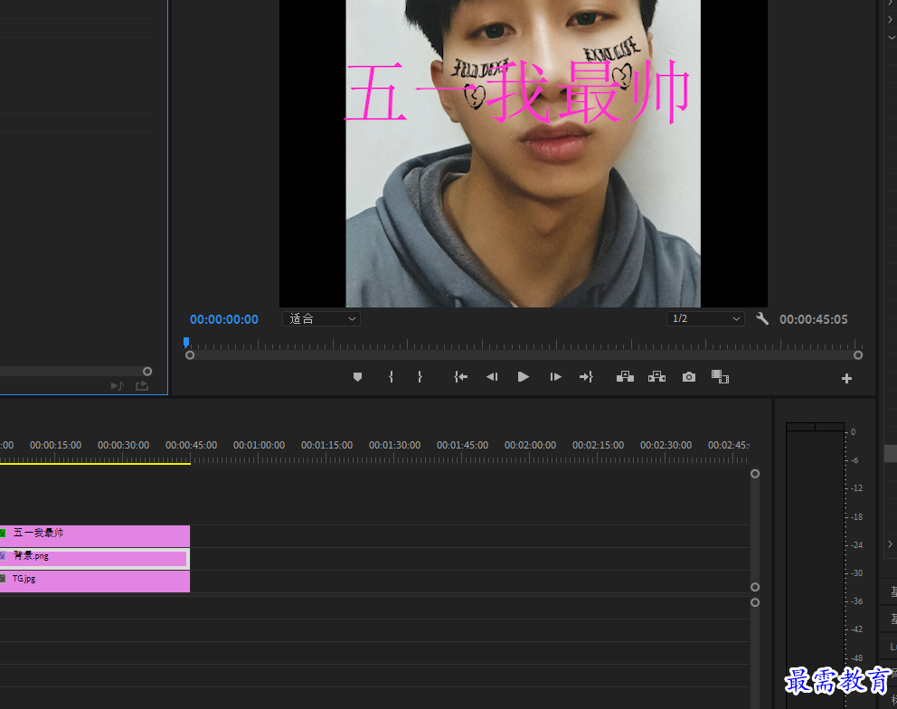Click timeline ruler at 00:01:00:00
The width and height of the screenshot is (897, 709).
[x=259, y=445]
